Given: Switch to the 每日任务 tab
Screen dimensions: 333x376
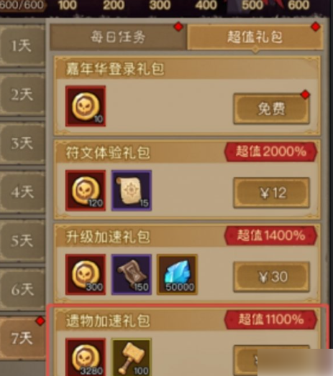Looking at the screenshot, I should click(x=118, y=37).
